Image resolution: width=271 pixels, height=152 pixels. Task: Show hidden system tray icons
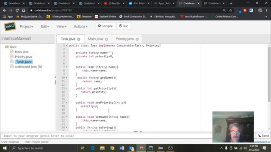click(x=221, y=148)
